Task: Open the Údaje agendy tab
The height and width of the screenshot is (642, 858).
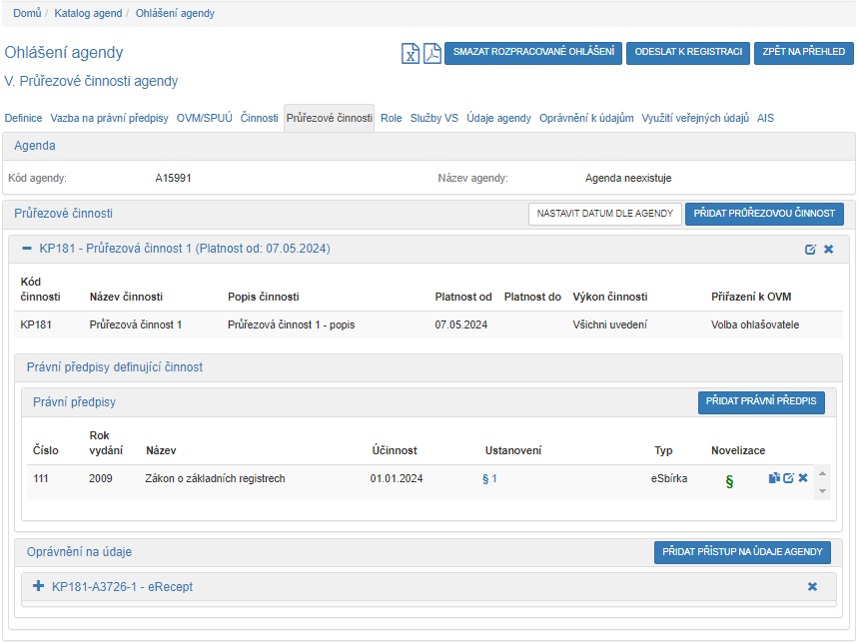Action: click(x=498, y=118)
